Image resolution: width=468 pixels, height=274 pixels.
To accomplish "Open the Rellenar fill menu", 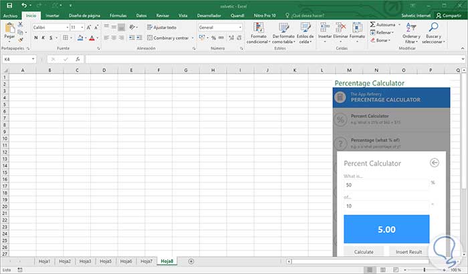I will coord(382,32).
